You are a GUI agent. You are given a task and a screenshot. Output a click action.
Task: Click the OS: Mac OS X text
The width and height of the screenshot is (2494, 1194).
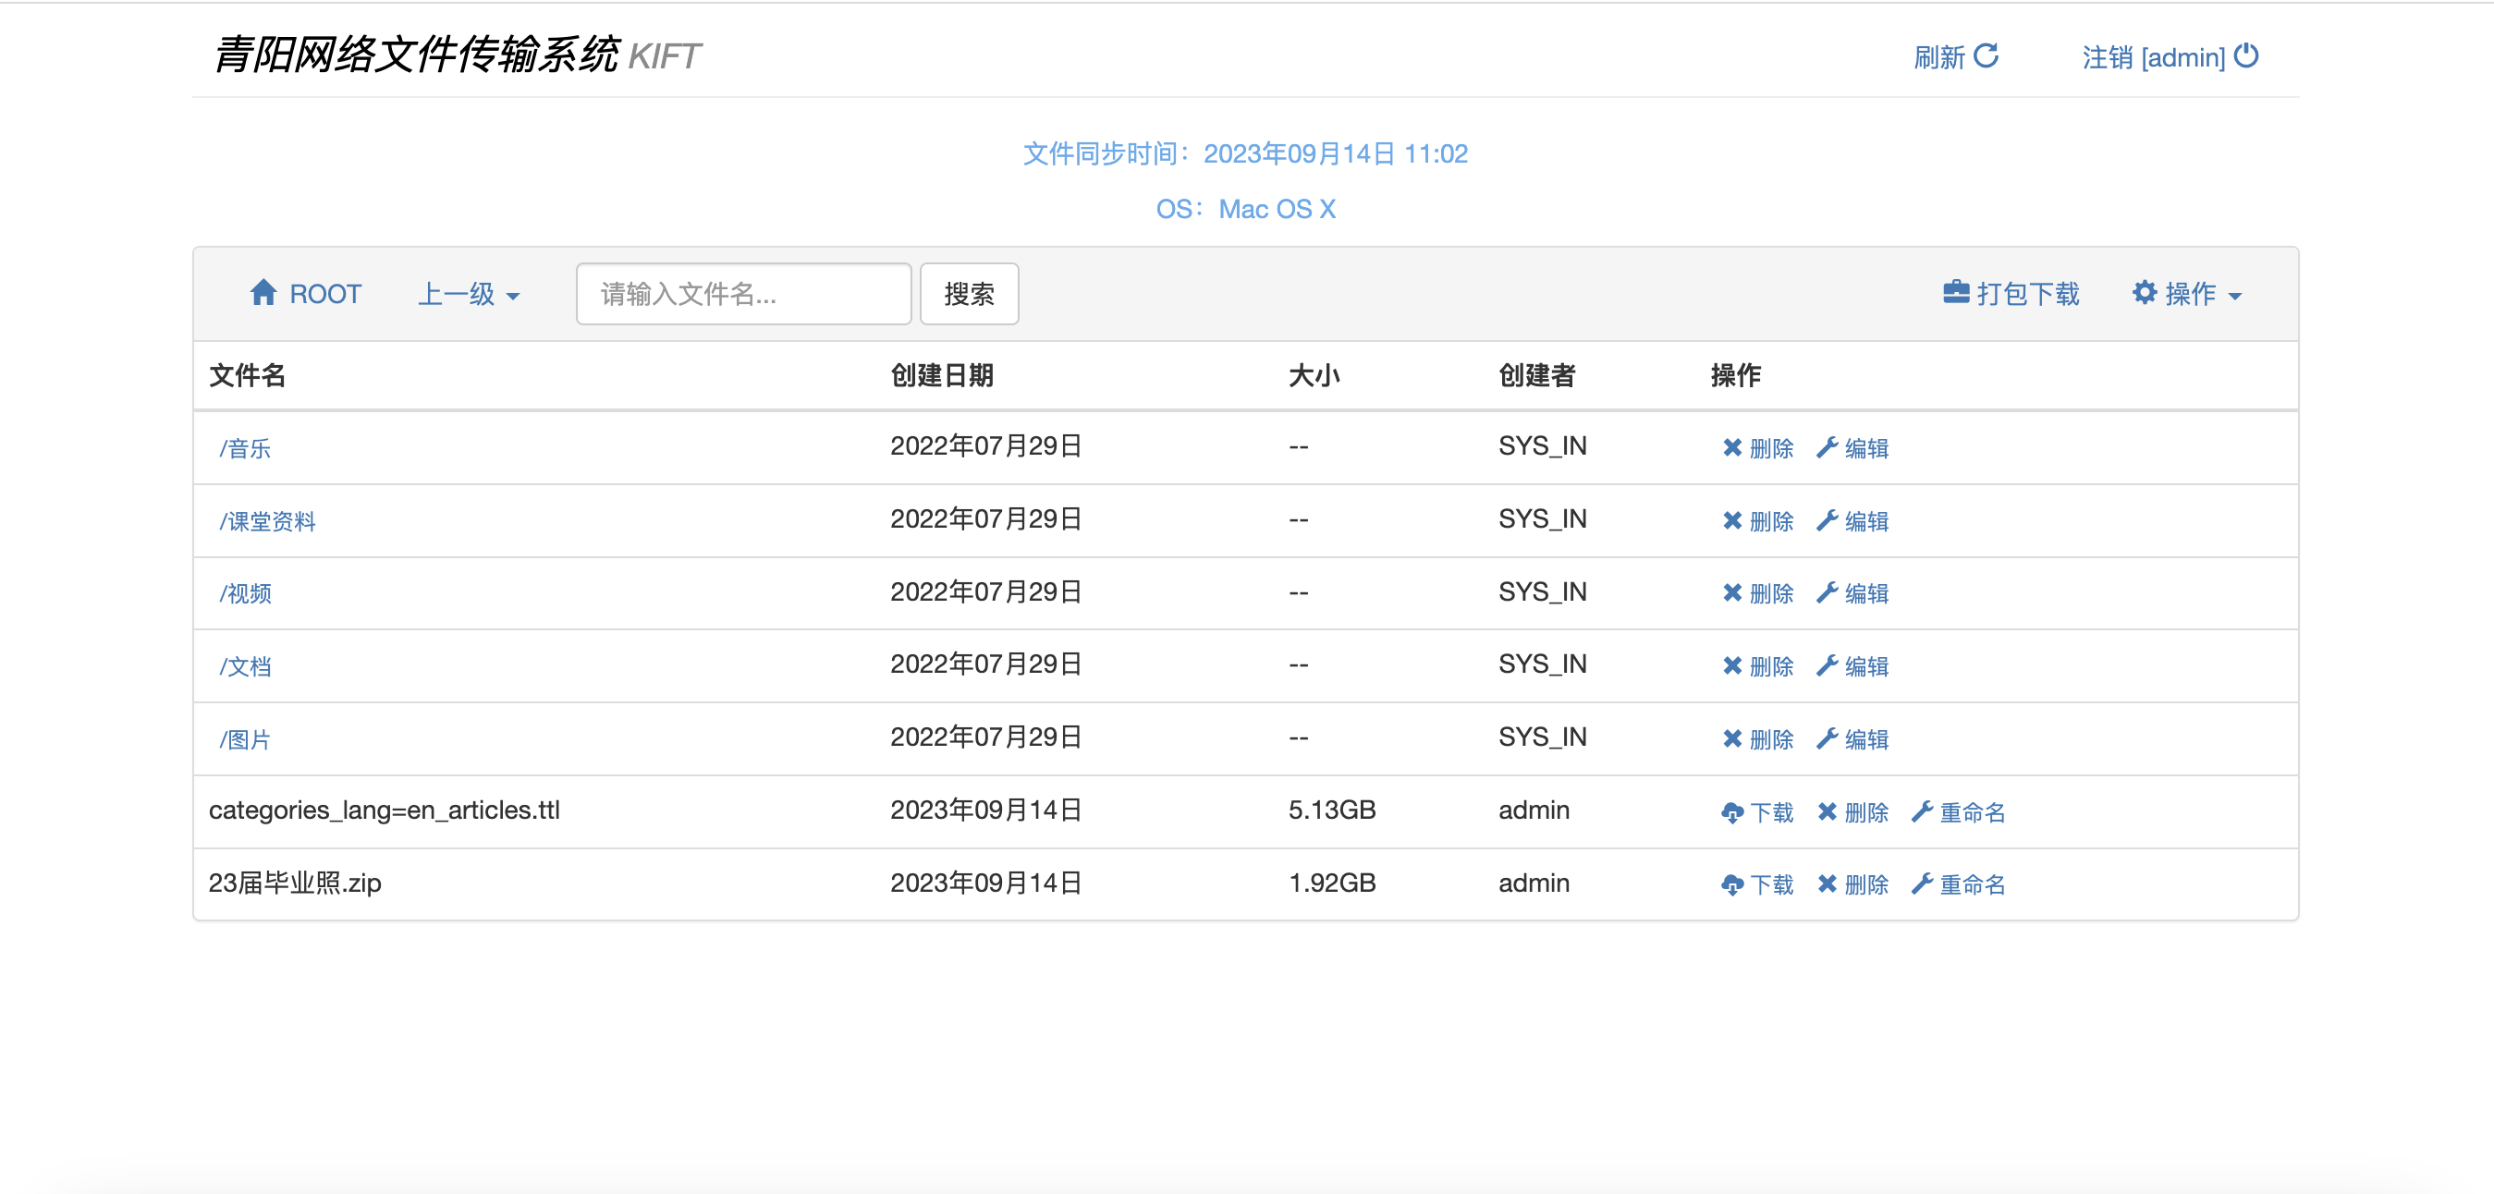coord(1246,209)
